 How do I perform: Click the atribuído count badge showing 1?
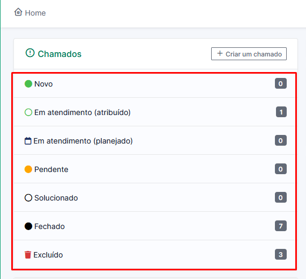(x=281, y=112)
